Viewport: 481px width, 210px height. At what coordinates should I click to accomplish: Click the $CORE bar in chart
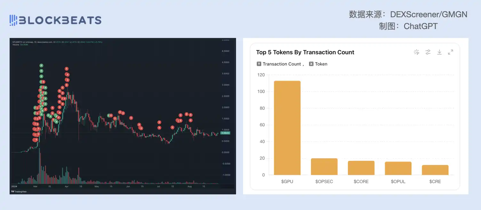point(361,168)
